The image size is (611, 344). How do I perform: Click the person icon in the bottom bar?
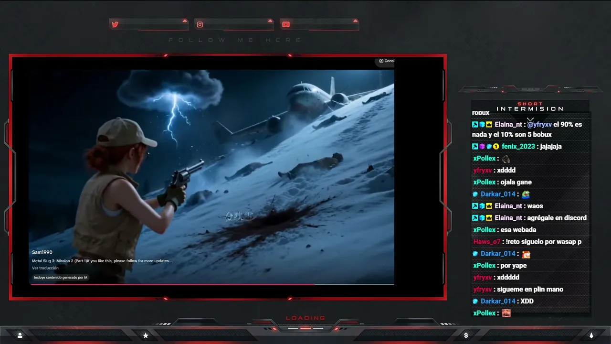[x=20, y=335]
